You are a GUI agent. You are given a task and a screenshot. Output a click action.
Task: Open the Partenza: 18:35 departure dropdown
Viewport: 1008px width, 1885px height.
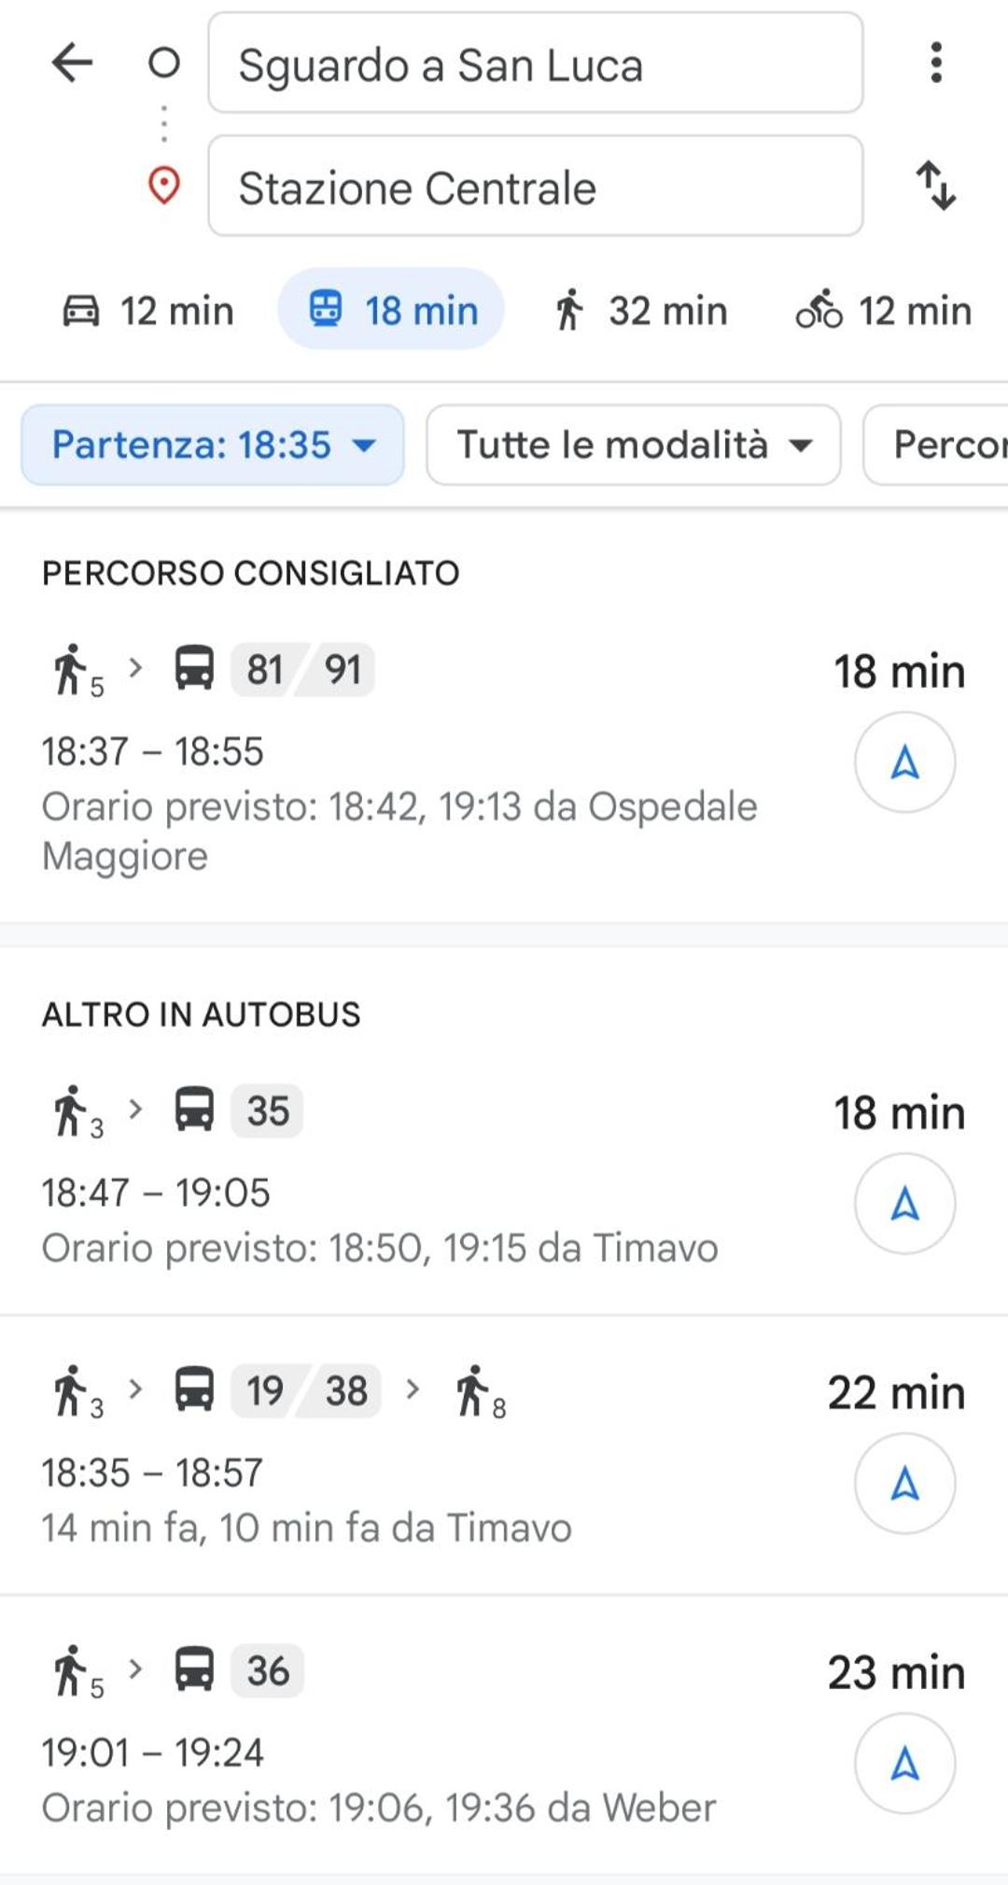[x=213, y=445]
